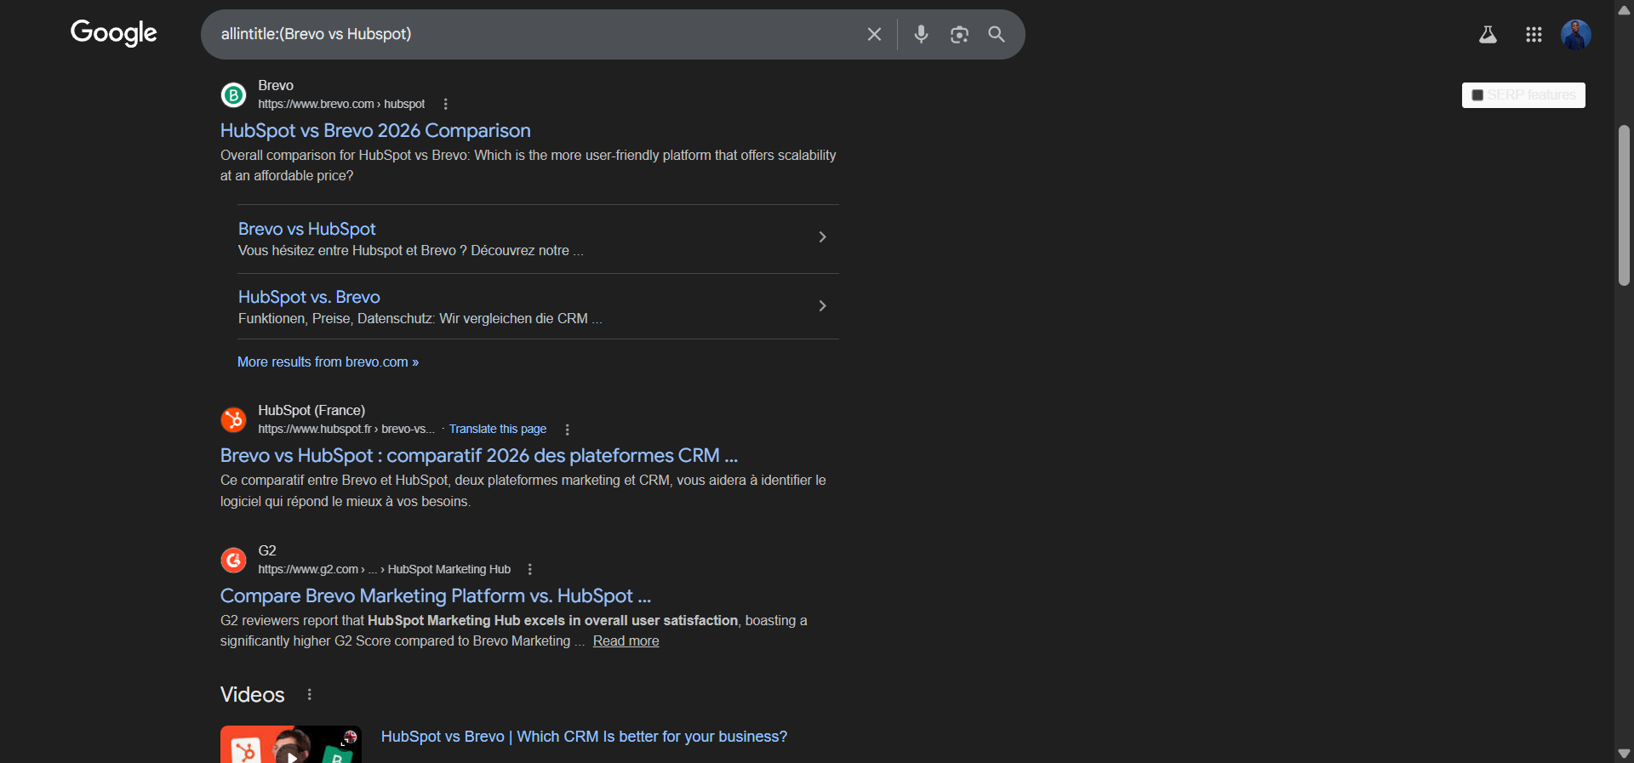The image size is (1634, 763).
Task: Click the https://www.hubspot.fr URL text
Action: (x=346, y=429)
